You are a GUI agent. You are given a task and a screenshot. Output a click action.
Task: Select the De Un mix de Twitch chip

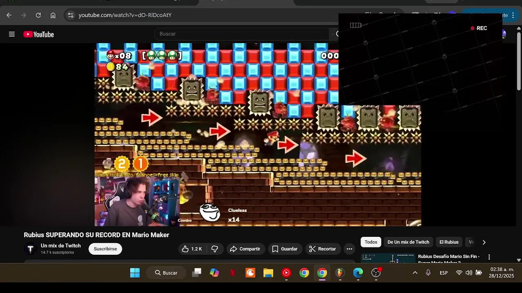408,242
